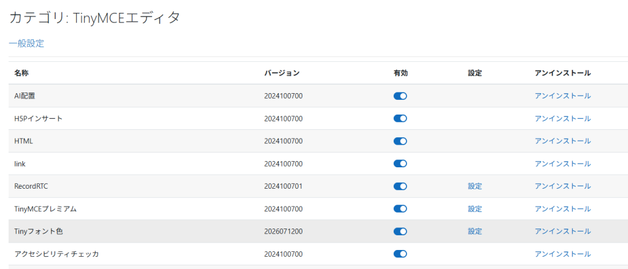This screenshot has height=269, width=628.
Task: Toggle the AI配置 enabled switch
Action: pyautogui.click(x=400, y=96)
